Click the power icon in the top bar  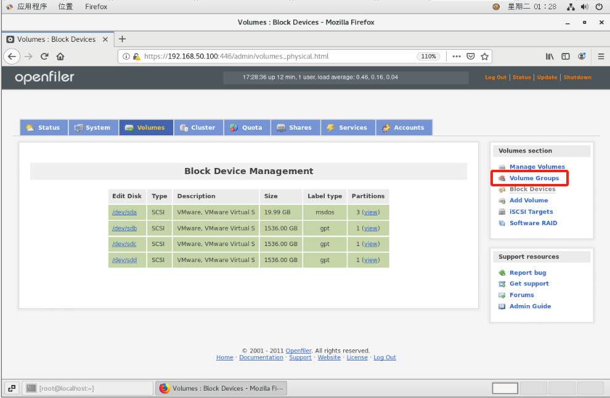(x=599, y=7)
